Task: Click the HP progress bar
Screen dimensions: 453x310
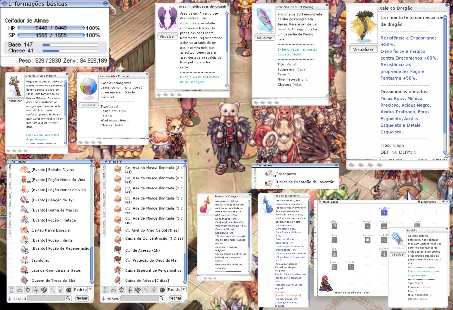Action: 51,28
